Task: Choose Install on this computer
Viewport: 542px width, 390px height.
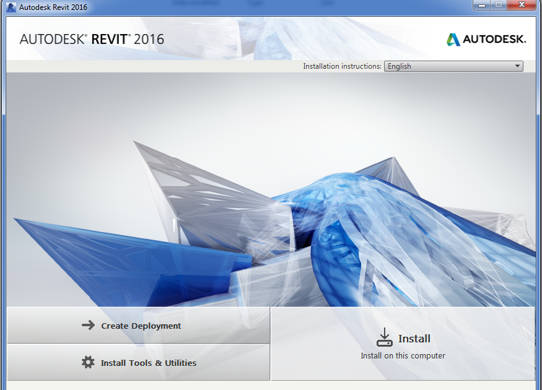Action: (403, 344)
